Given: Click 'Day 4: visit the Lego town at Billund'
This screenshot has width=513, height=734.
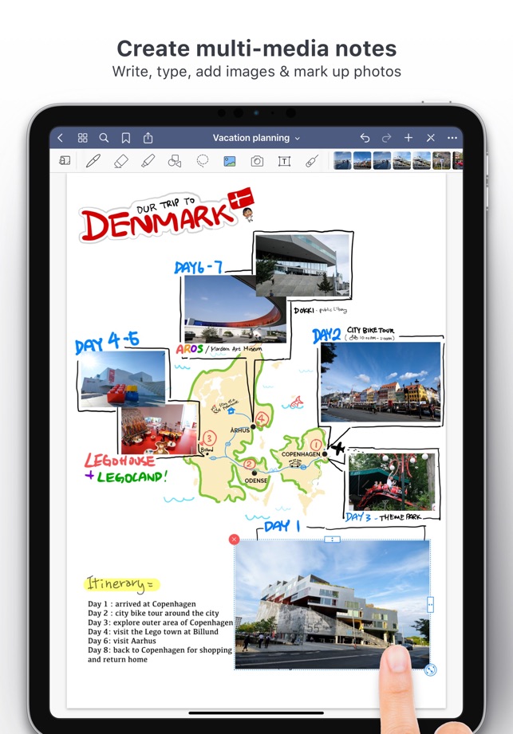Looking at the screenshot, I should coord(153,631).
